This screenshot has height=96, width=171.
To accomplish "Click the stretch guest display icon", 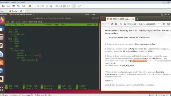I will [80, 6].
